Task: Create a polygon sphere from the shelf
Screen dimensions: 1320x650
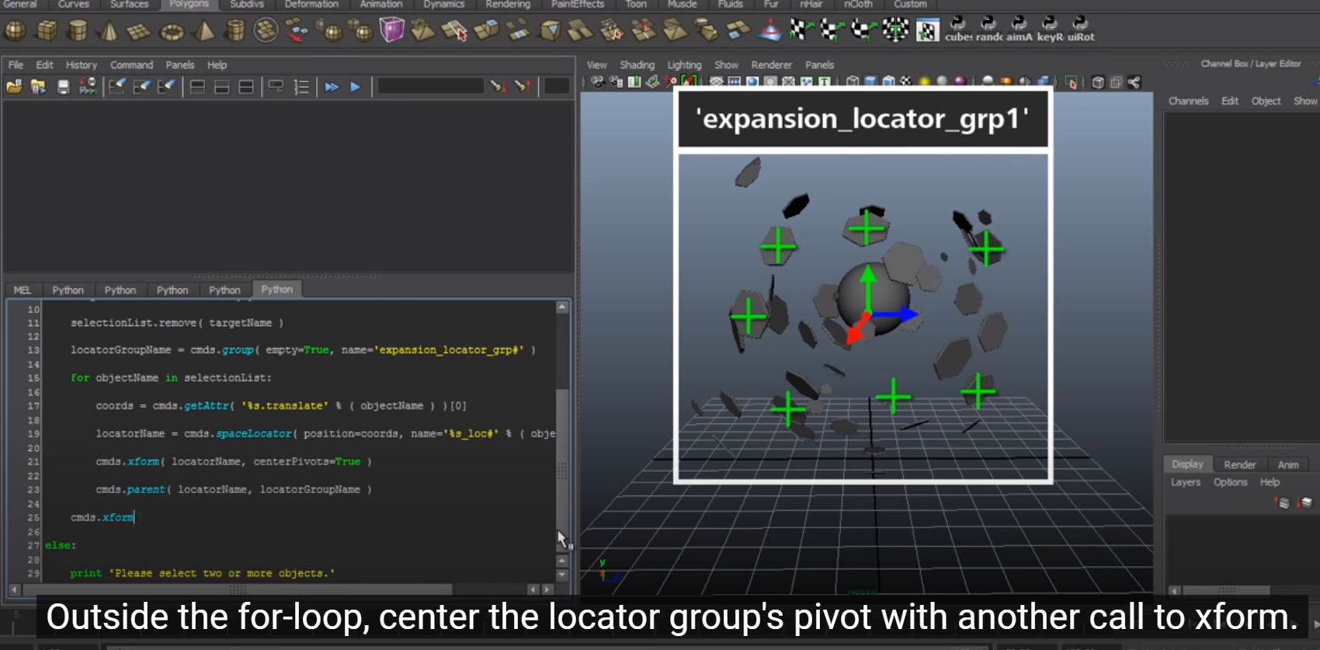Action: coord(16,31)
